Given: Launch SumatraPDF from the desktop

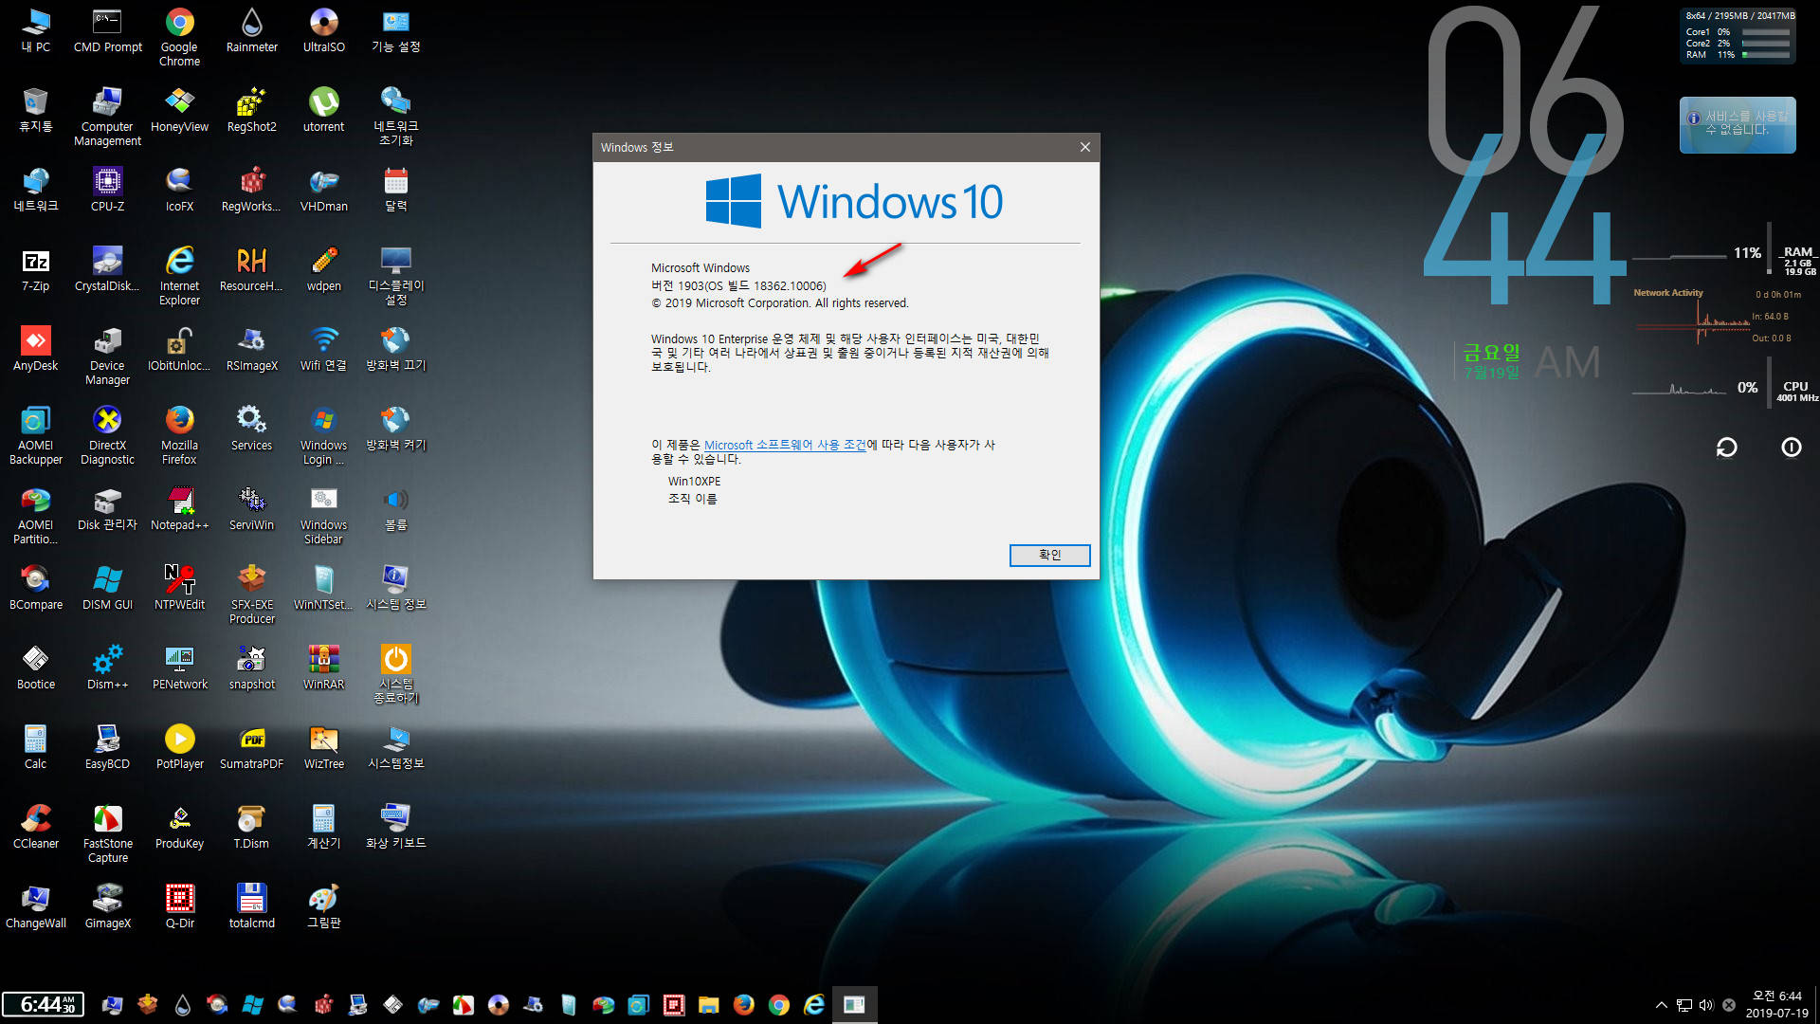Looking at the screenshot, I should 251,747.
